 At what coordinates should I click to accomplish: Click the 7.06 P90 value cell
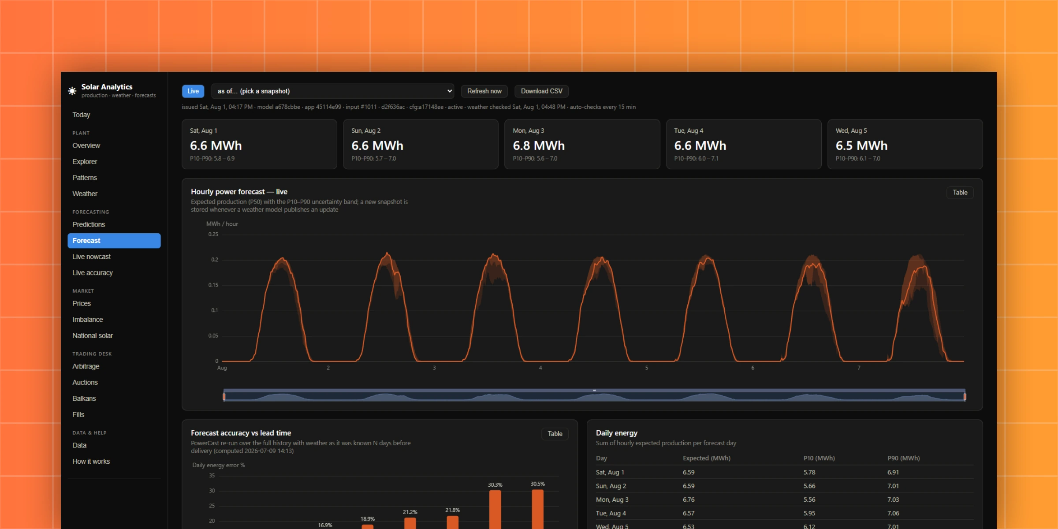(893, 514)
